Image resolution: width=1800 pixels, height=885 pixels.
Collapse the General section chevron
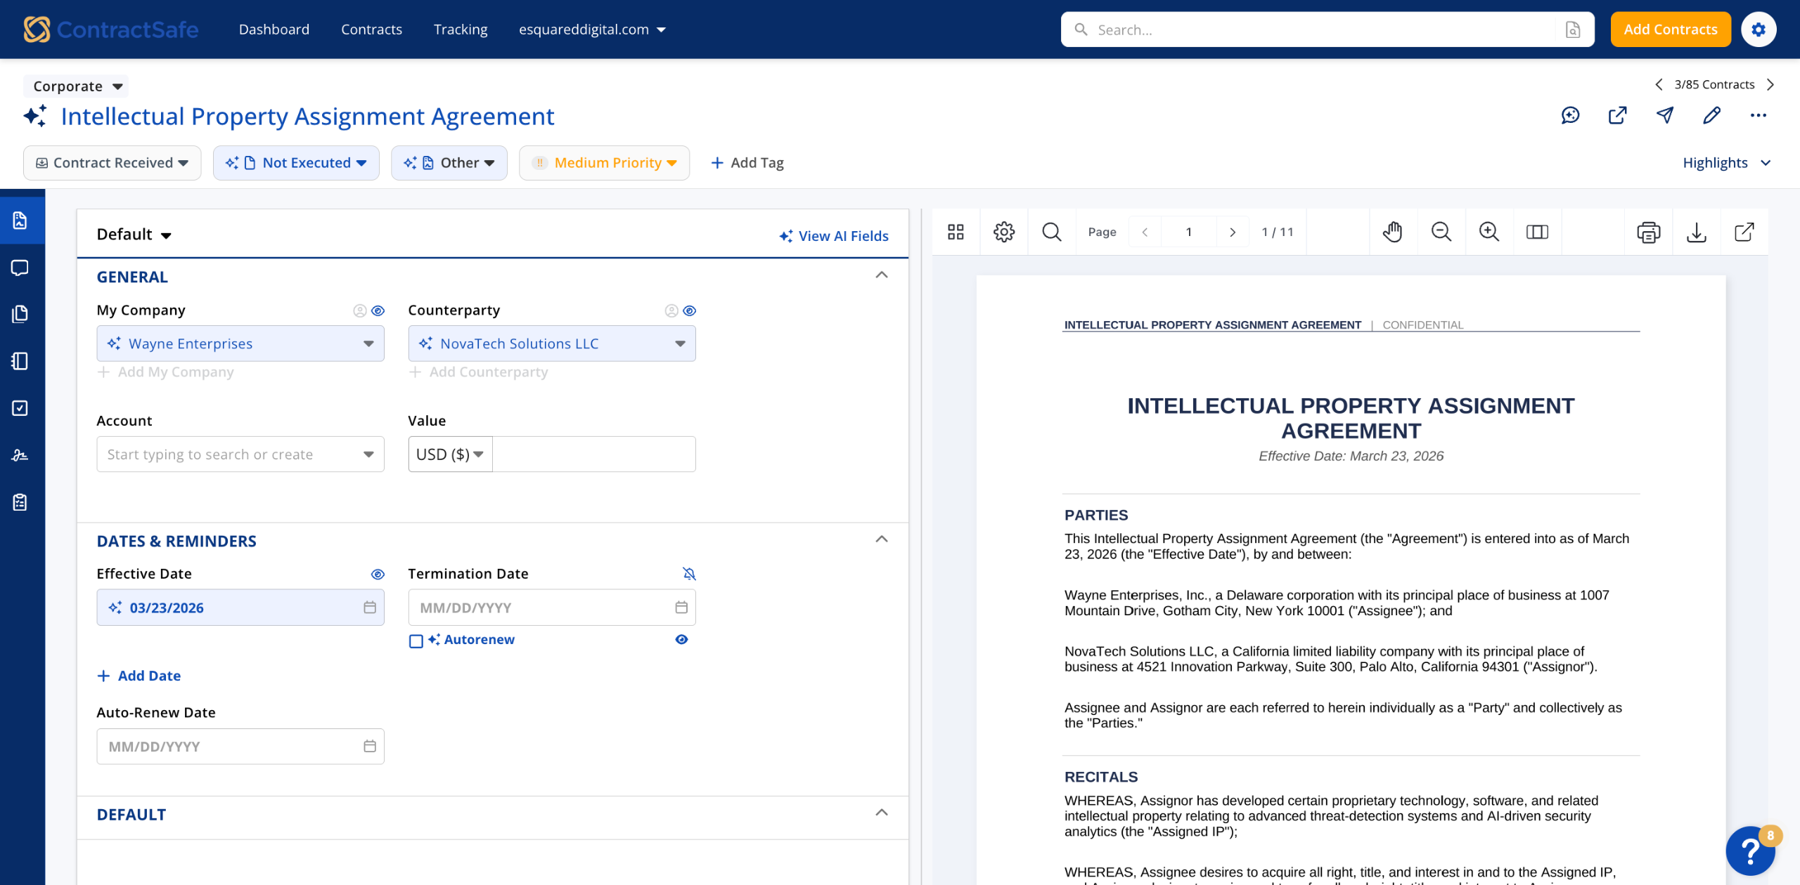pyautogui.click(x=881, y=275)
